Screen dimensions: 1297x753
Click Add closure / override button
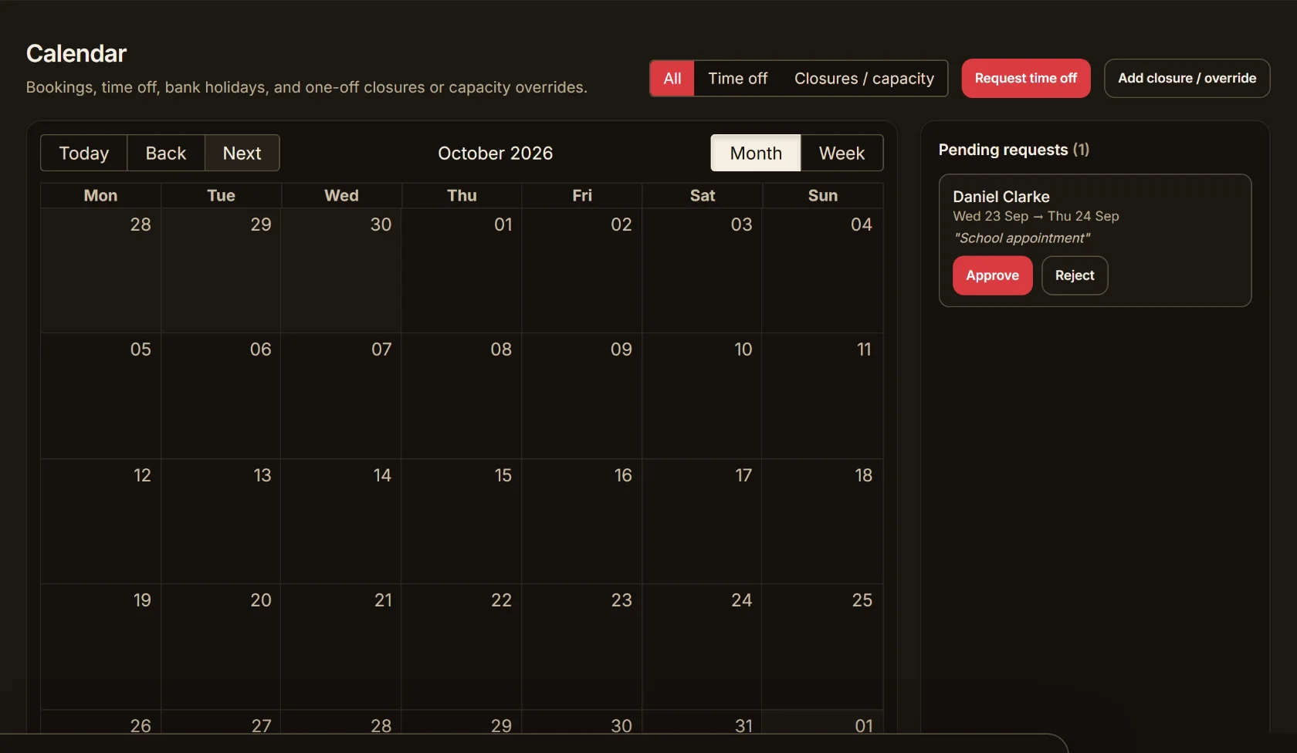(x=1187, y=78)
